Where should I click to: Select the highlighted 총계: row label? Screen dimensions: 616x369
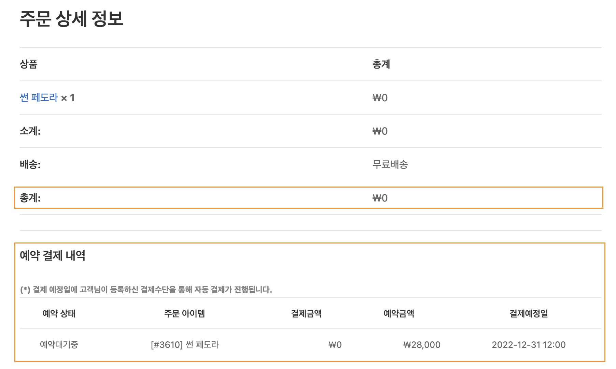pos(30,198)
